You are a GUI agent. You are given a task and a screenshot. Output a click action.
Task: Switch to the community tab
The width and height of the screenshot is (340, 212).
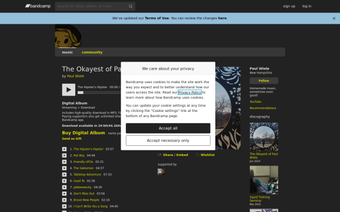pyautogui.click(x=92, y=53)
